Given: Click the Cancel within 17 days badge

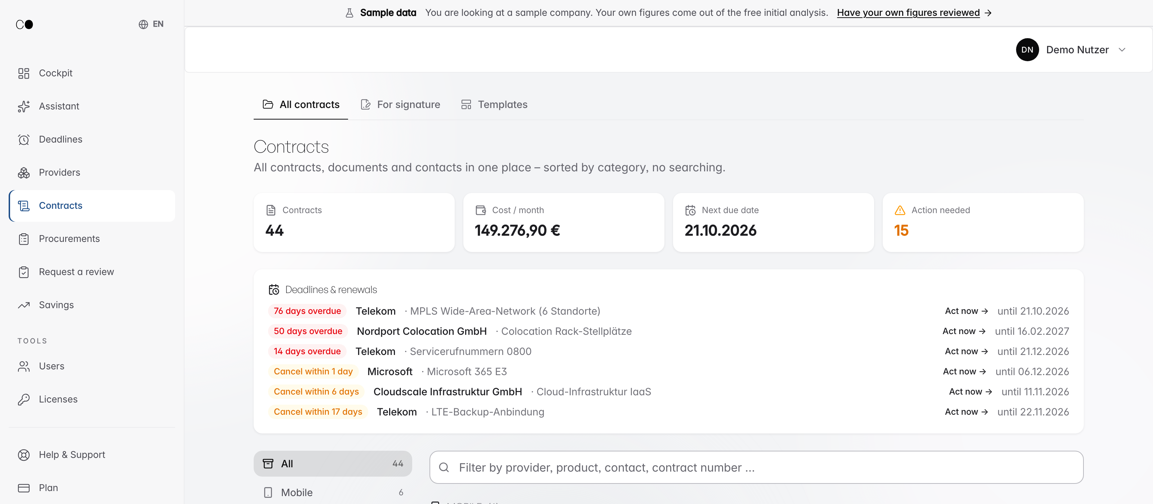Looking at the screenshot, I should (318, 412).
